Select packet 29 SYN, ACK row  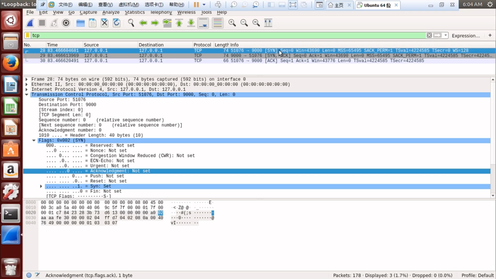click(259, 56)
